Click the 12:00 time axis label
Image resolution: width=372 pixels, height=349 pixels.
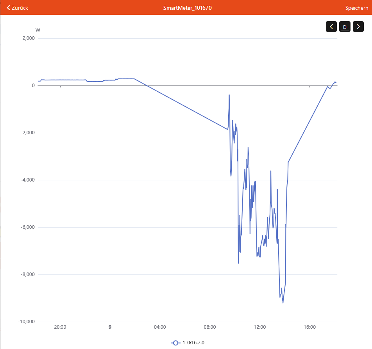click(x=260, y=327)
